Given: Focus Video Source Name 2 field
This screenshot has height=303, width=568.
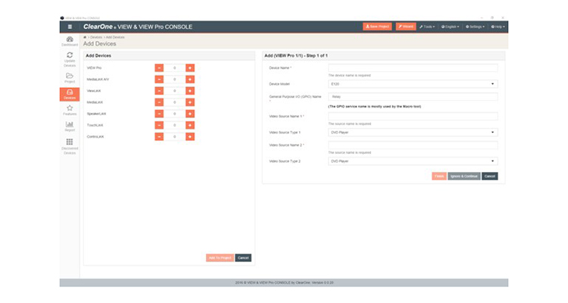Looking at the screenshot, I should (x=413, y=145).
